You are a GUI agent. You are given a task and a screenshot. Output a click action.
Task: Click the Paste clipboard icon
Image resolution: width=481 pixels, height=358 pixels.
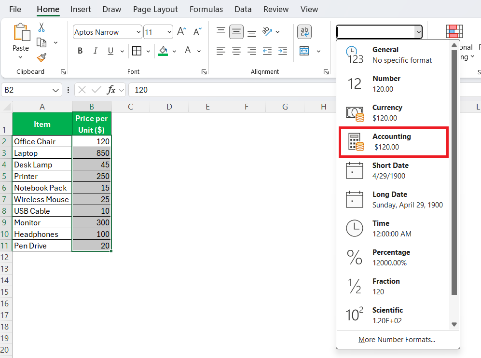click(22, 32)
